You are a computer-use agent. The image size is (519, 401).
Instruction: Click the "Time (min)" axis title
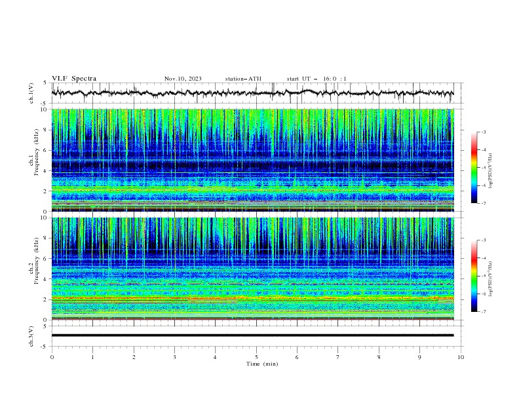(x=262, y=364)
